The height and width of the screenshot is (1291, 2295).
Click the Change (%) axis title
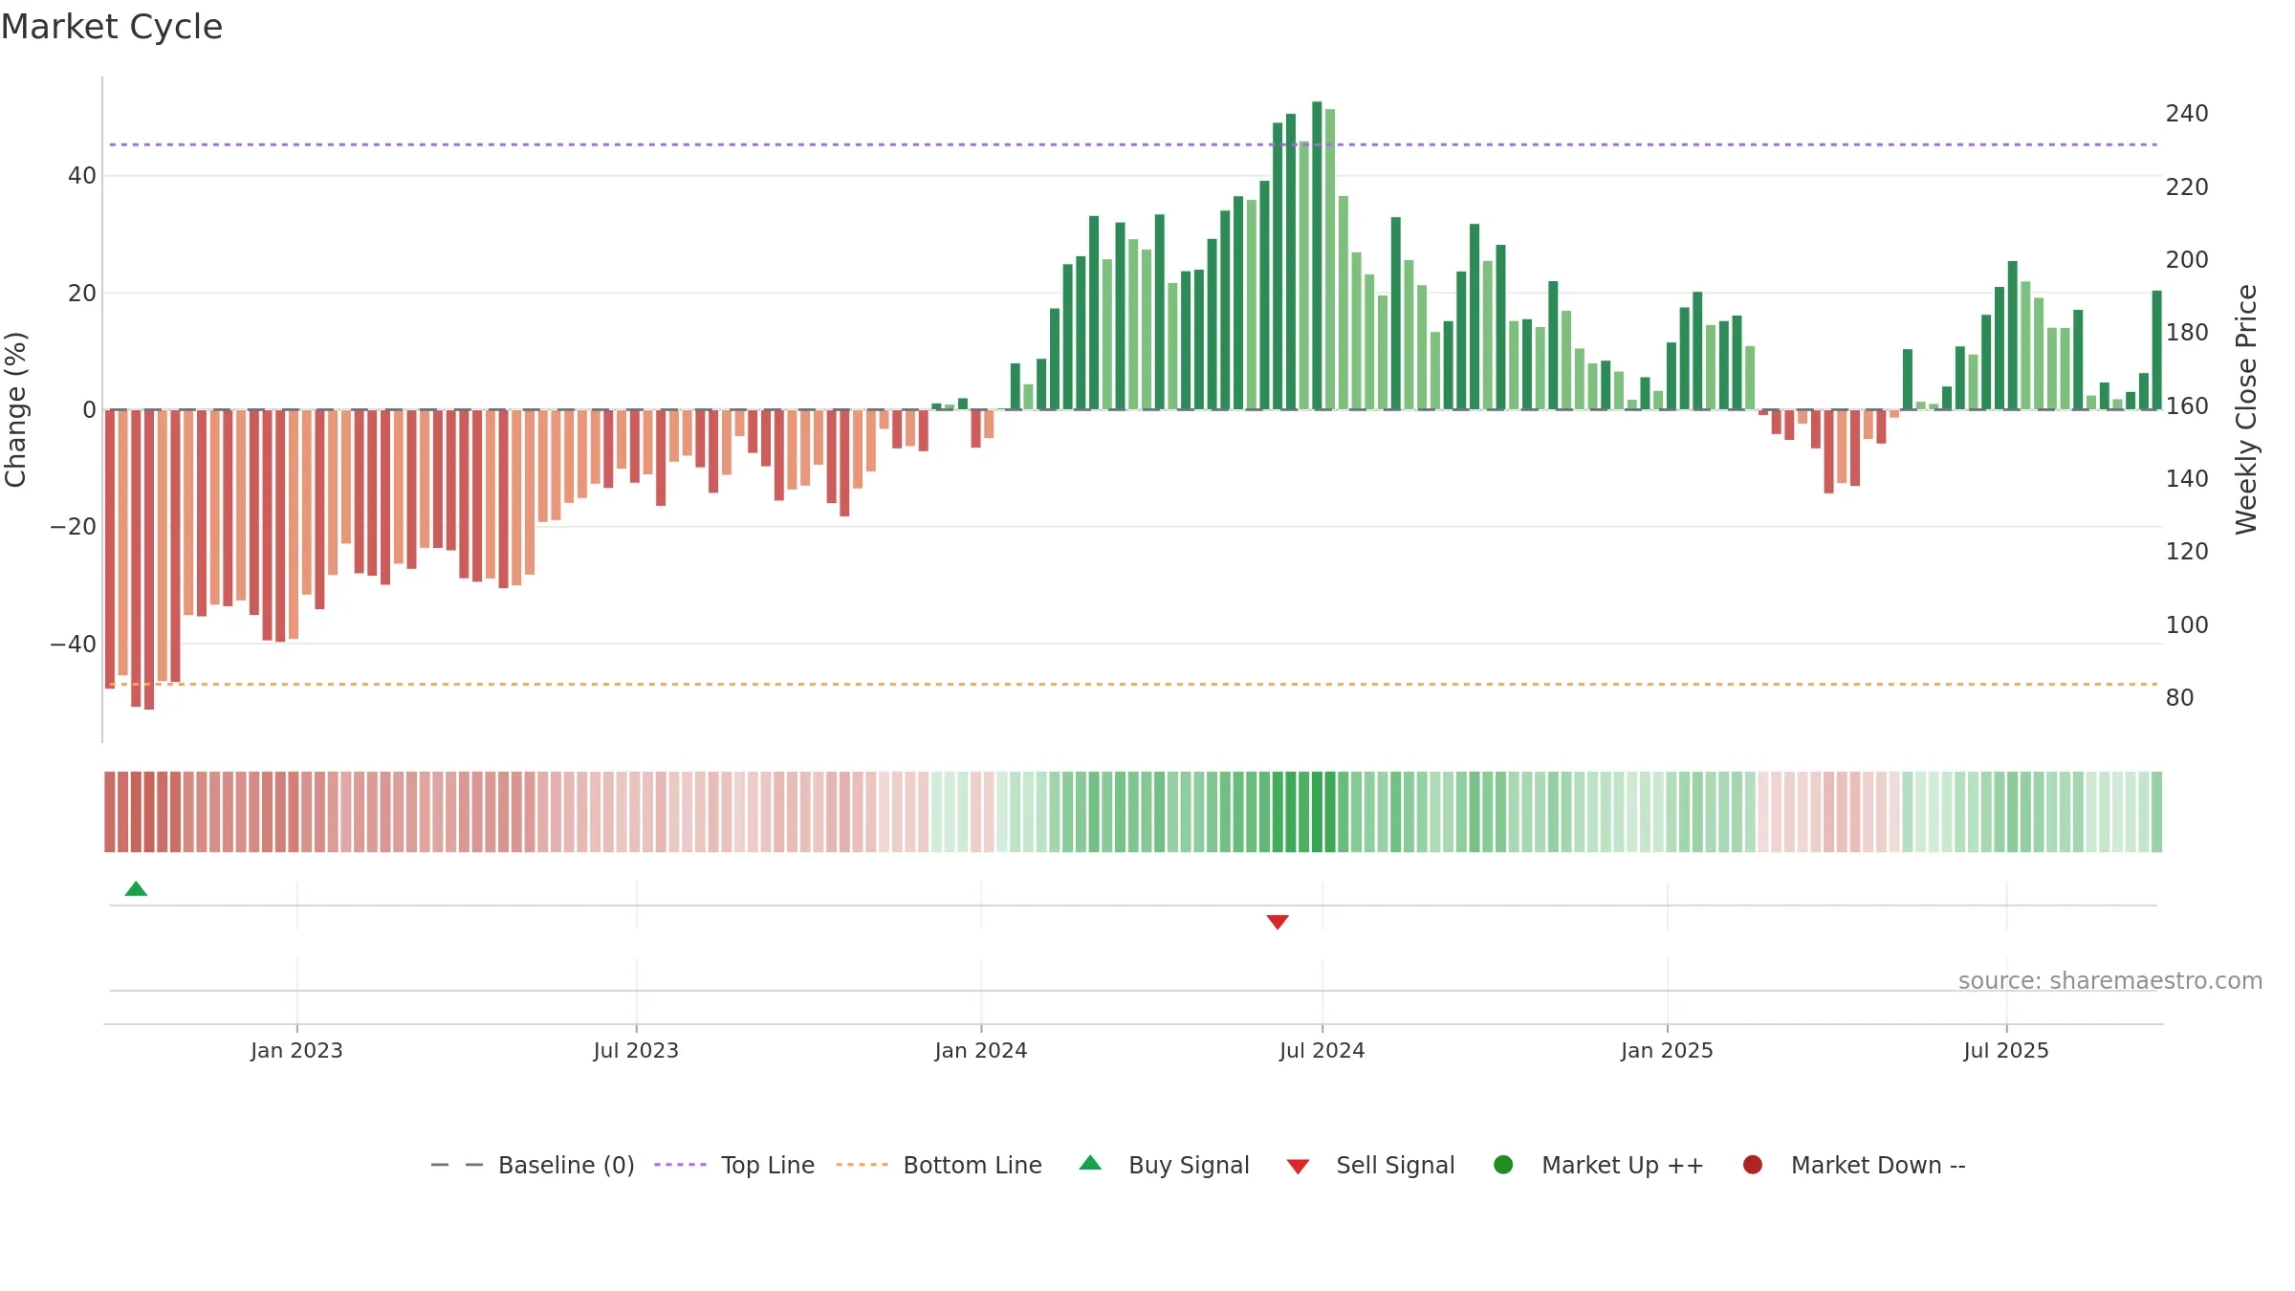coord(15,409)
